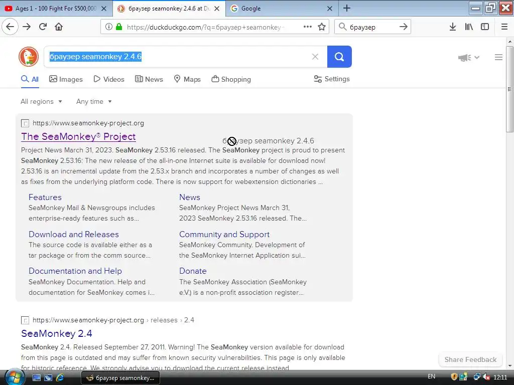514x385 pixels.
Task: Open Documentation and Help sitelink
Action: (75, 271)
